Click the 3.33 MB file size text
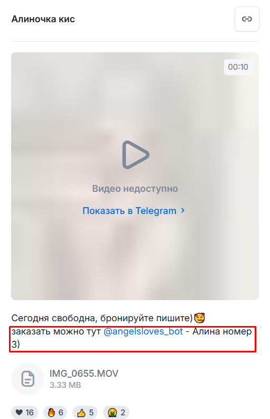 coord(65,385)
